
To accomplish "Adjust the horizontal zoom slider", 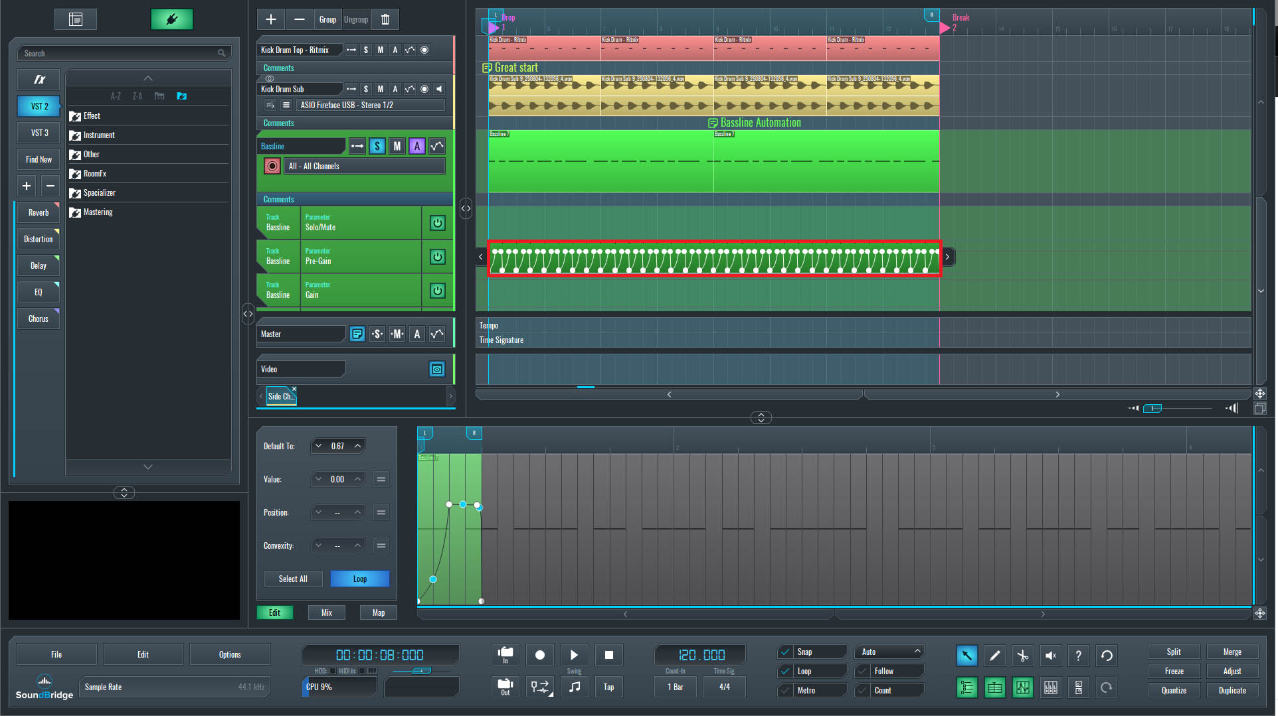I will click(x=1152, y=408).
